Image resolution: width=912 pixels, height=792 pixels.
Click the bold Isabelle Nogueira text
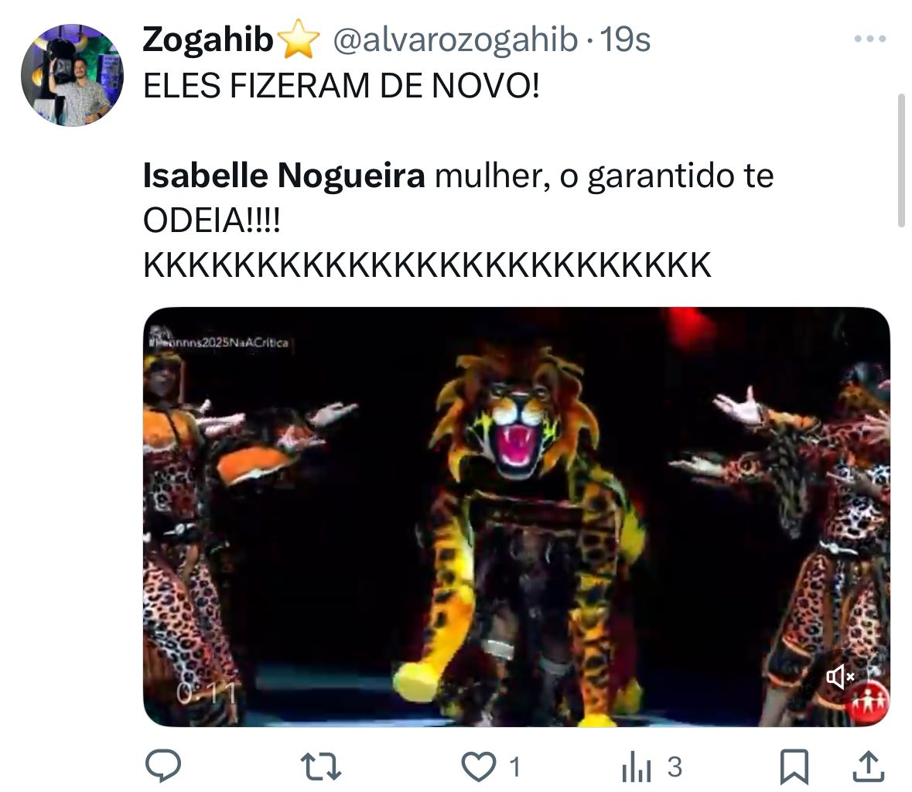[x=284, y=175]
